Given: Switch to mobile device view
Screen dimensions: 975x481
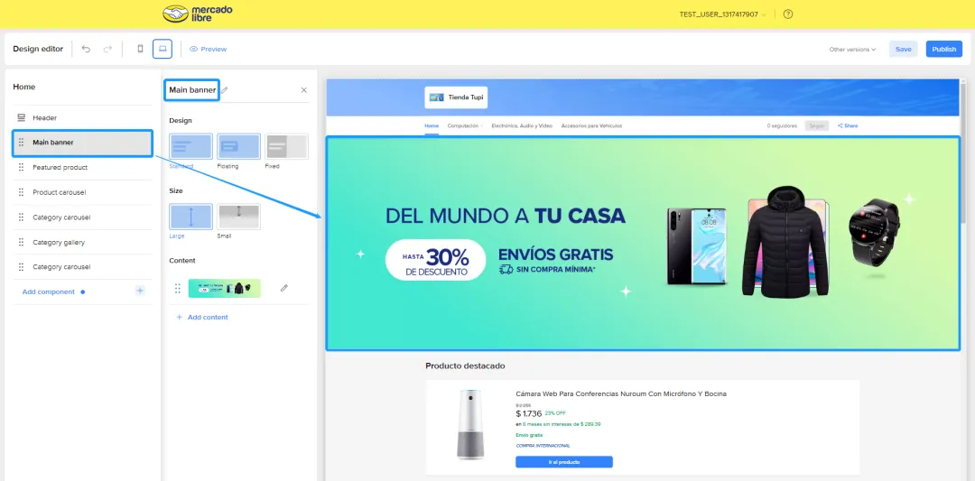Looking at the screenshot, I should (140, 49).
